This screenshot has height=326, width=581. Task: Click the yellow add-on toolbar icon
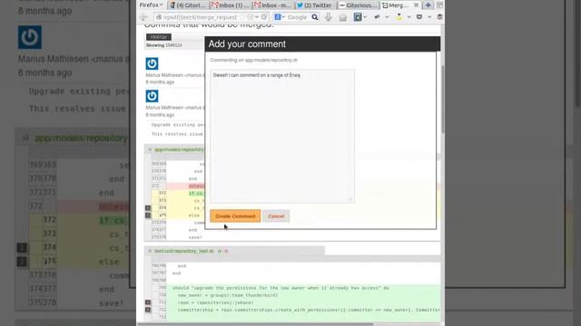tap(399, 16)
